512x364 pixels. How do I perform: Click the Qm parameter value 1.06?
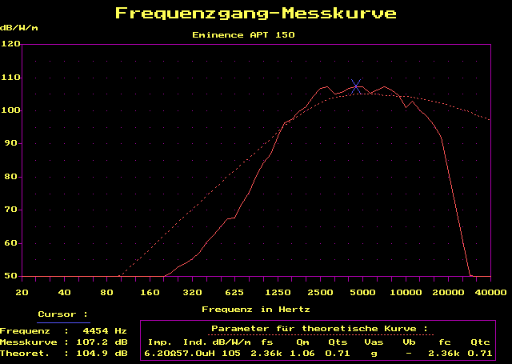pyautogui.click(x=302, y=352)
